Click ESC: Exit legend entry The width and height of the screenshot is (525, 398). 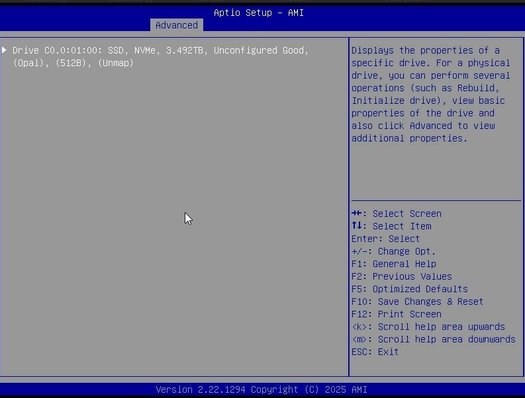pos(375,352)
